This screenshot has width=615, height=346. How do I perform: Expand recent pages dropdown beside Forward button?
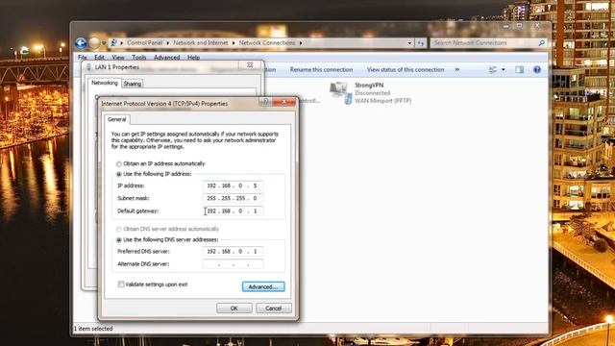point(104,42)
